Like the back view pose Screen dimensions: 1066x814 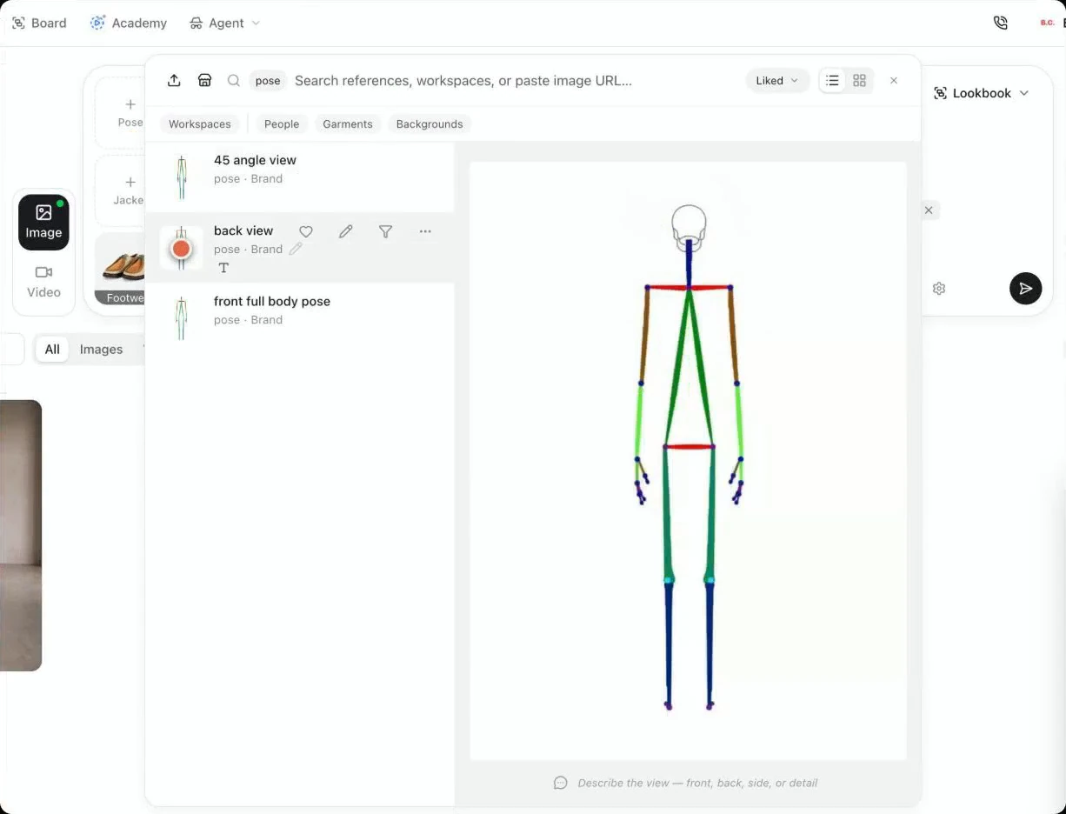[306, 231]
